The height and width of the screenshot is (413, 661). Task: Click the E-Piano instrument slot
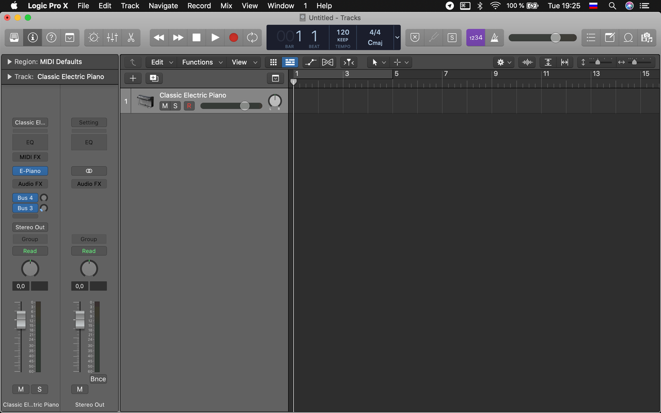pyautogui.click(x=30, y=171)
